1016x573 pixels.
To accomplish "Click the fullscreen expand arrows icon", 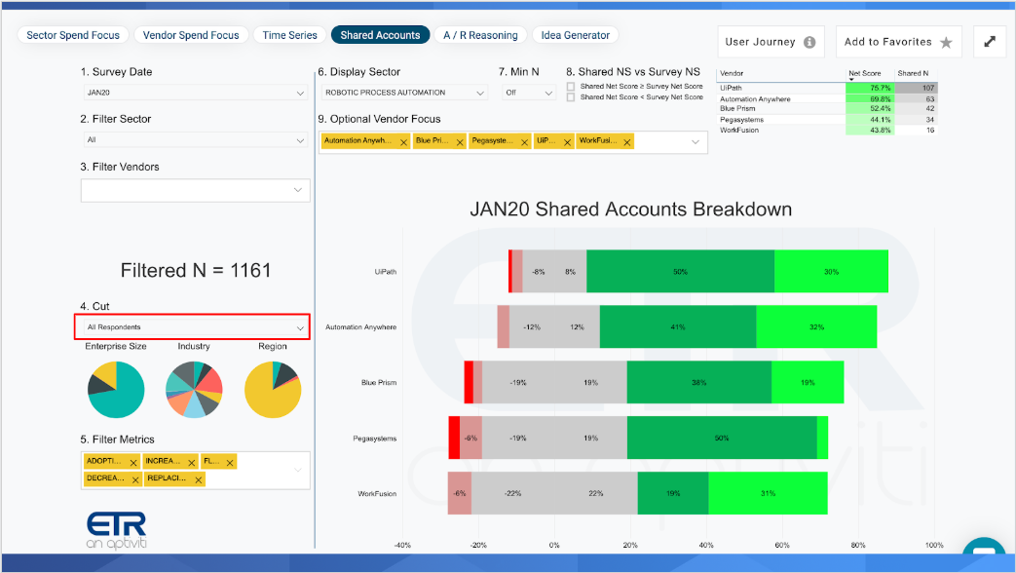I will pos(990,42).
